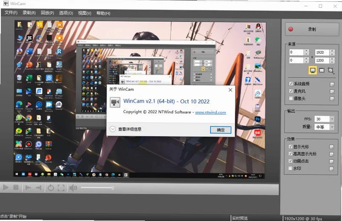Click the circular reset icon in playback bar
This screenshot has height=221, width=342.
[51, 188]
